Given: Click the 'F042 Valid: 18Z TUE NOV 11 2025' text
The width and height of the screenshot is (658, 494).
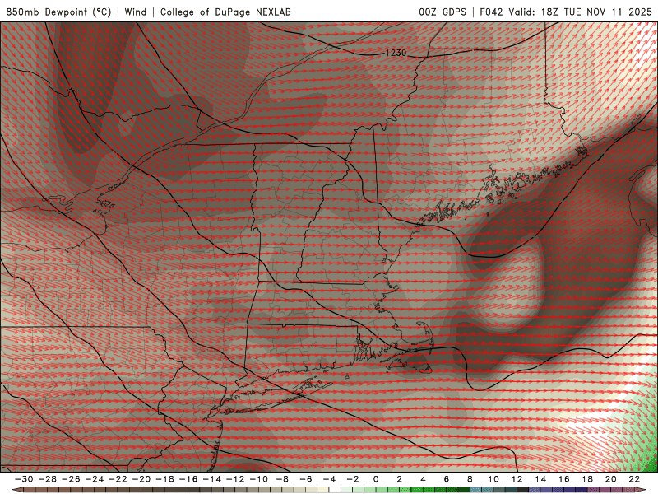Looking at the screenshot, I should click(x=566, y=12).
